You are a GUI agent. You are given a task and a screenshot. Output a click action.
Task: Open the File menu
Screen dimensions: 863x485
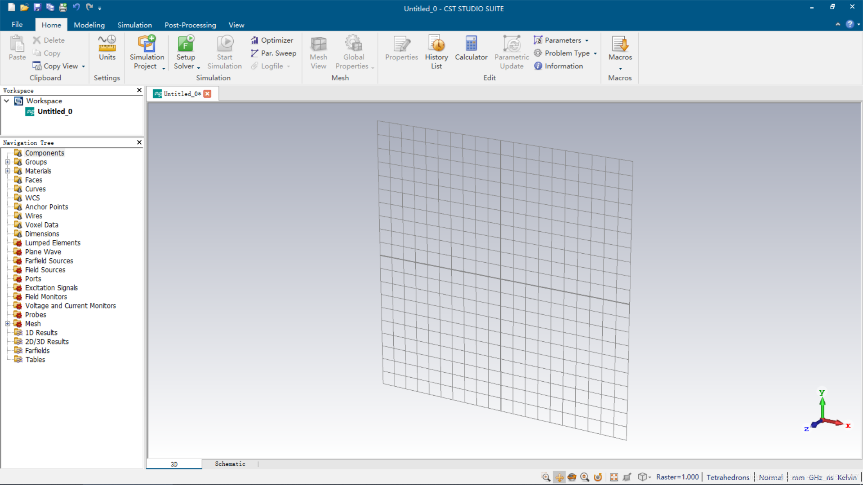coord(17,25)
